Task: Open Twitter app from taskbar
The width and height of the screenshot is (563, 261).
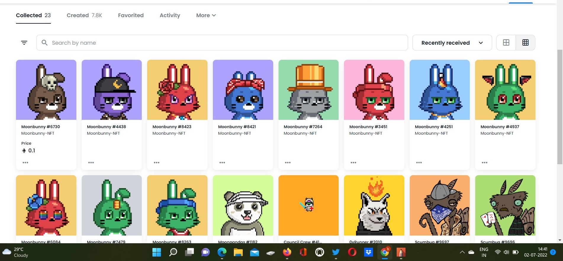Action: (x=336, y=252)
